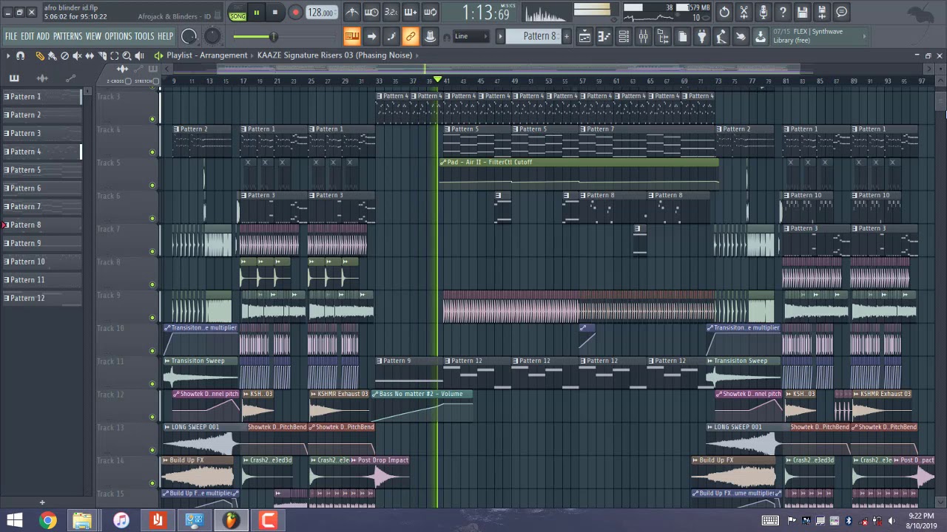947x532 pixels.
Task: Select the Mute tool in playlist toolbar
Action: (x=77, y=55)
